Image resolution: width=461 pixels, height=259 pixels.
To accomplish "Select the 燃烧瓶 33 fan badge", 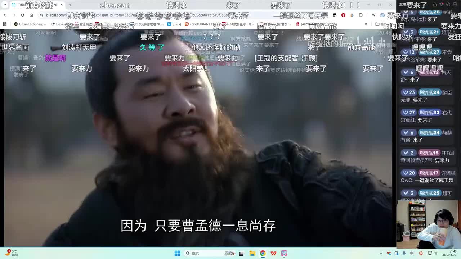I will (430, 113).
